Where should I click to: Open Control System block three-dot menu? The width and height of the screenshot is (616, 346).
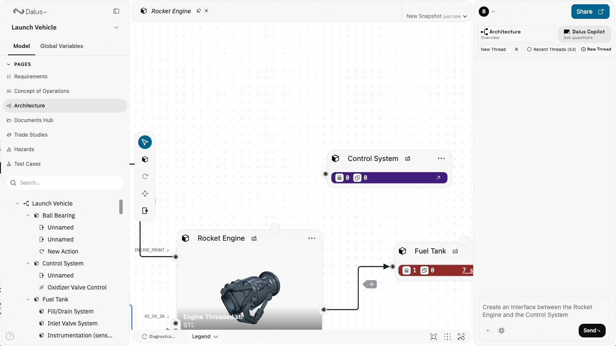click(x=441, y=158)
